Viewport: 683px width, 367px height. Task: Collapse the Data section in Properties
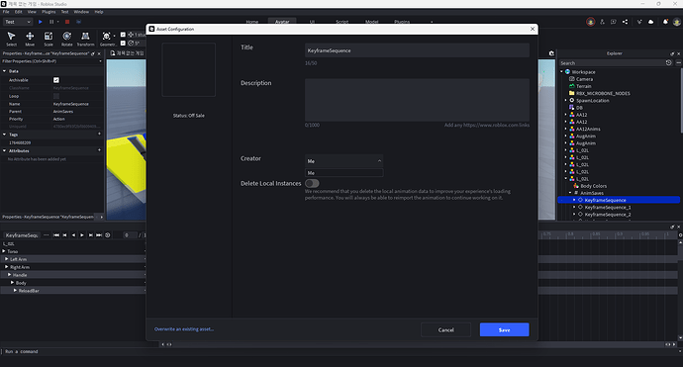[4, 71]
